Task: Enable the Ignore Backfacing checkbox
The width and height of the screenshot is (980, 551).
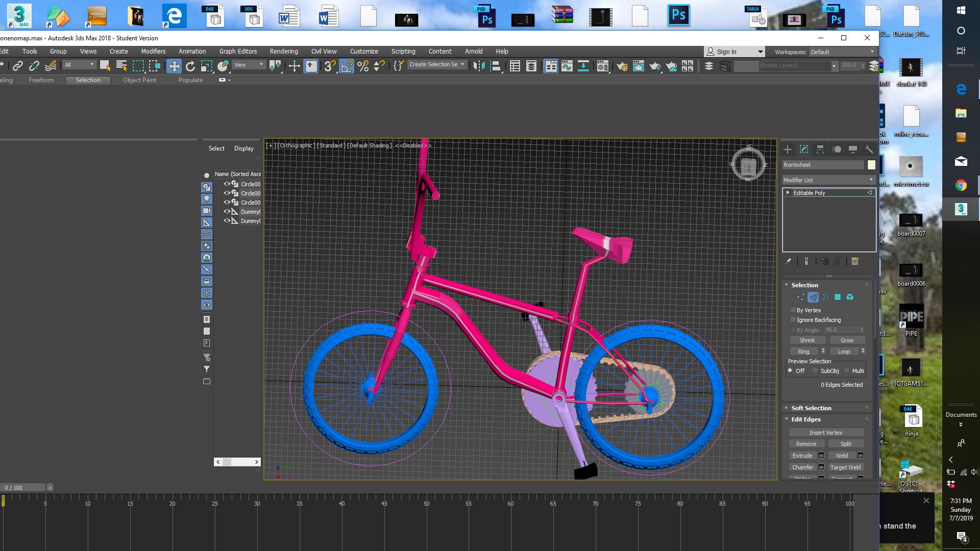Action: [x=793, y=320]
